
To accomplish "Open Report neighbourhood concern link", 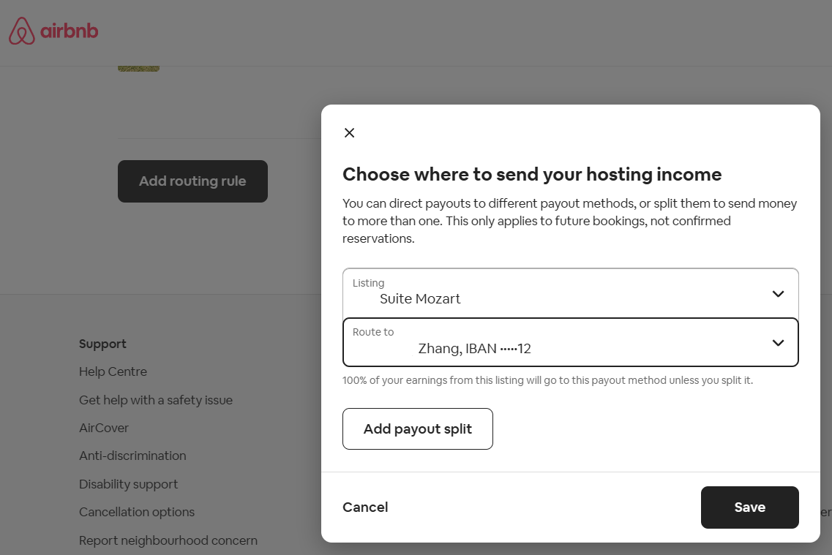I will 168,540.
